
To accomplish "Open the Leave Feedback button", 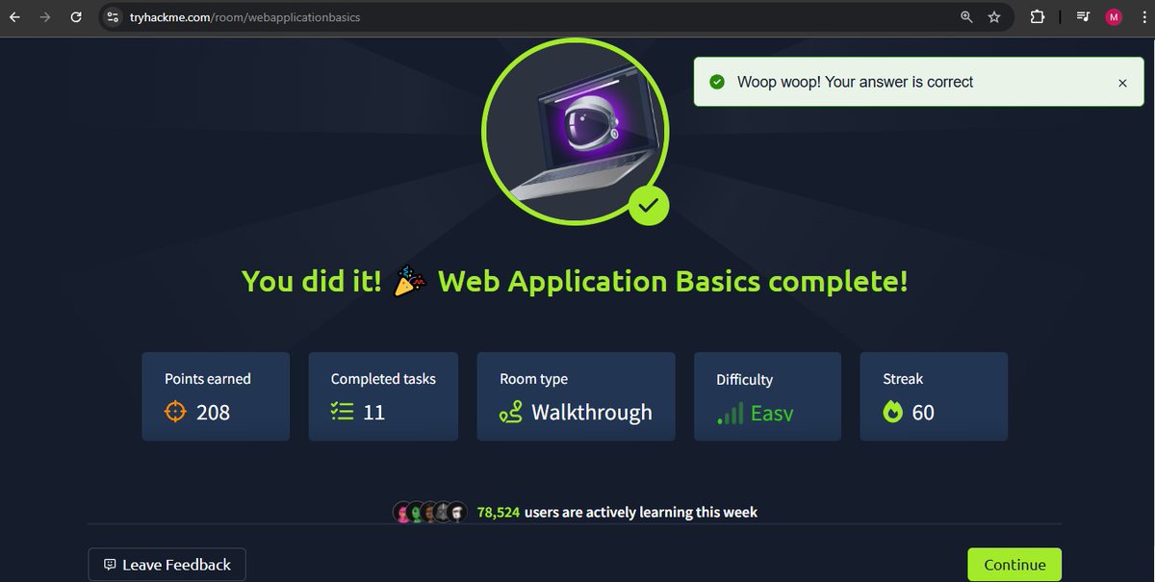I will pos(167,565).
